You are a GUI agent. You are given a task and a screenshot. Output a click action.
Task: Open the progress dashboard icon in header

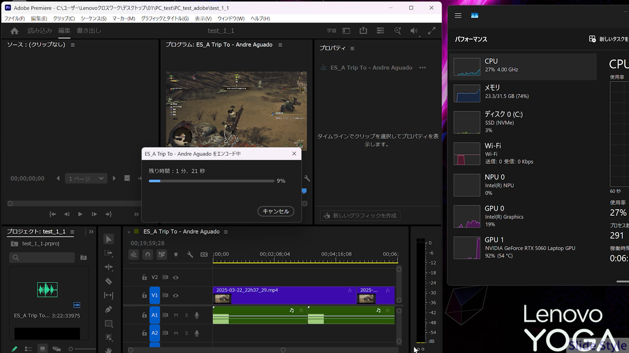click(x=380, y=31)
